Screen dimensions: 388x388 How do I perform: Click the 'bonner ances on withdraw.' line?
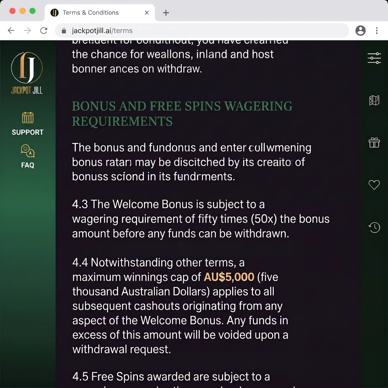(x=137, y=69)
